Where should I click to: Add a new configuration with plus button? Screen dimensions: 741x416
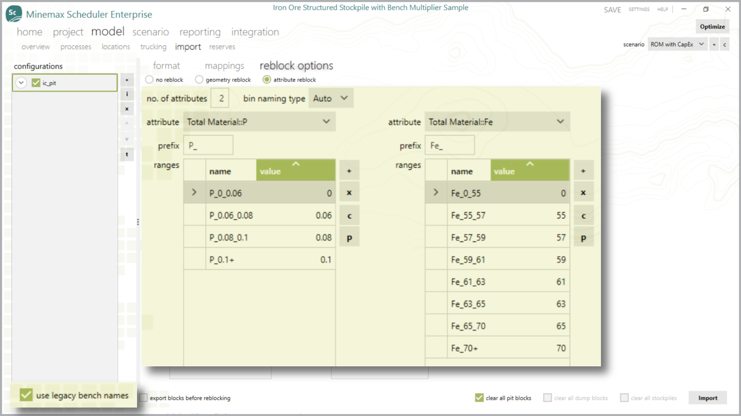(x=127, y=80)
